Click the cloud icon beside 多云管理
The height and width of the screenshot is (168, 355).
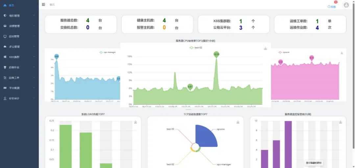point(5,47)
